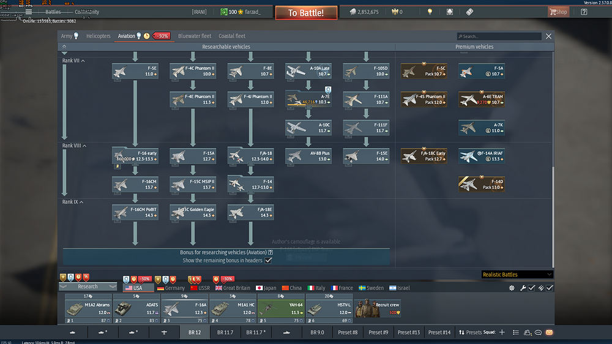Select the M1A1 HC crew slot
The height and width of the screenshot is (344, 612).
click(233, 308)
